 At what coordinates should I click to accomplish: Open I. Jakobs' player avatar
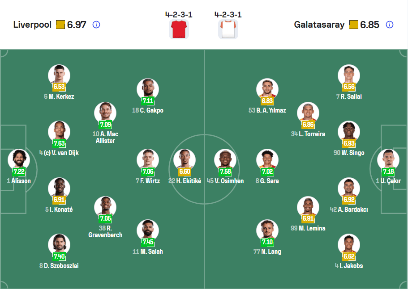[349, 244]
